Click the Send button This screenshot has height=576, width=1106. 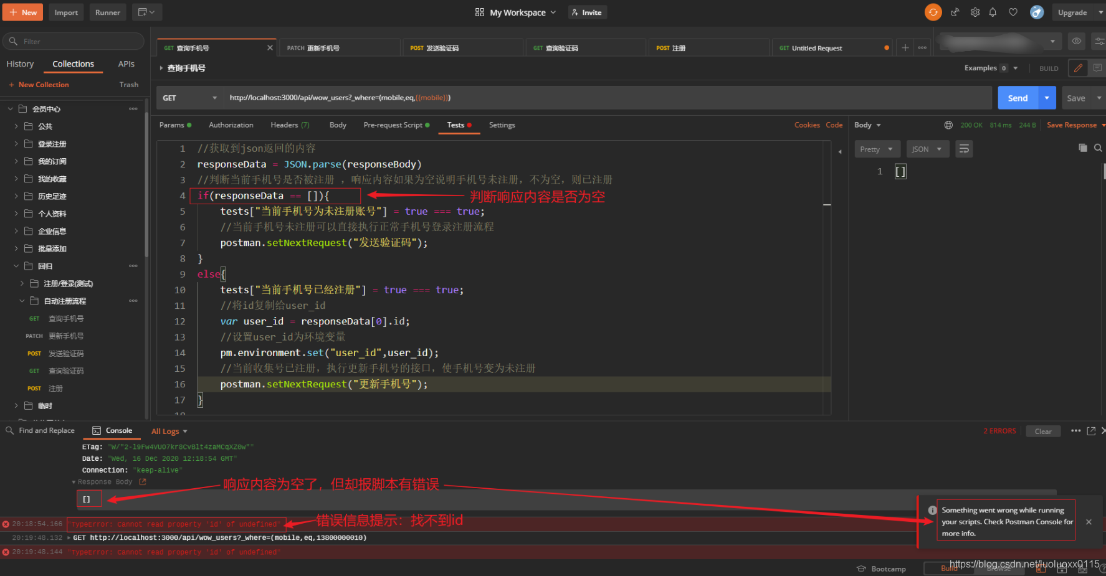click(x=1018, y=98)
